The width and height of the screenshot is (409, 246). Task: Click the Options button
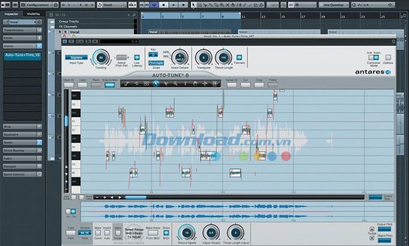tap(388, 58)
